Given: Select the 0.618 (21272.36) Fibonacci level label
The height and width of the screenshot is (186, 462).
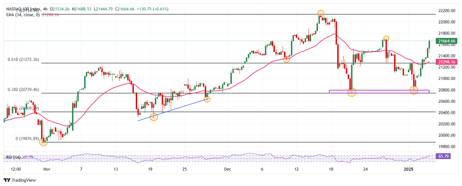Looking at the screenshot, I should point(23,59).
